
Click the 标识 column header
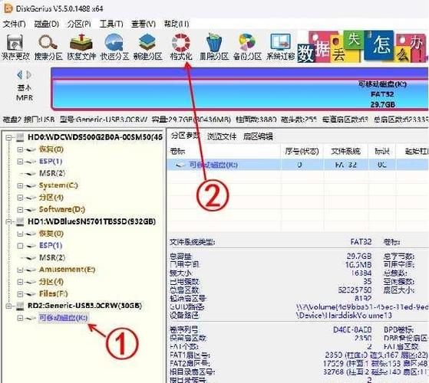pos(382,151)
